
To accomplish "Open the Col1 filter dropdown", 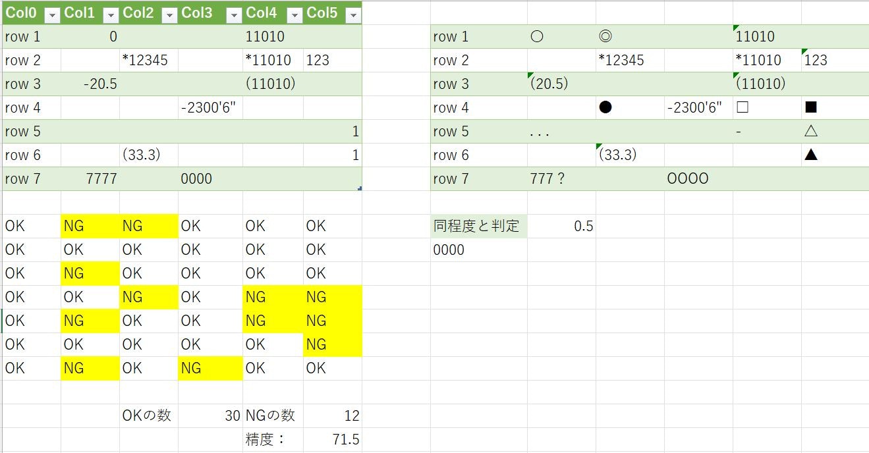I will click(111, 14).
